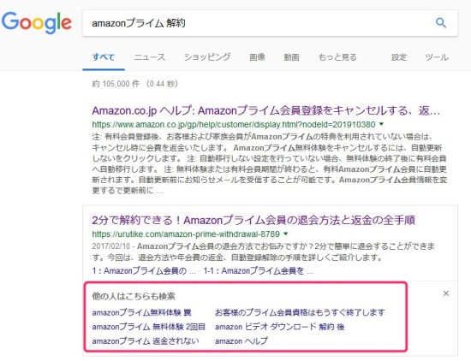Click sitelink '1-1 : Amazonプライム会員を …'
Screen dimensions: 471x361
click(x=259, y=271)
